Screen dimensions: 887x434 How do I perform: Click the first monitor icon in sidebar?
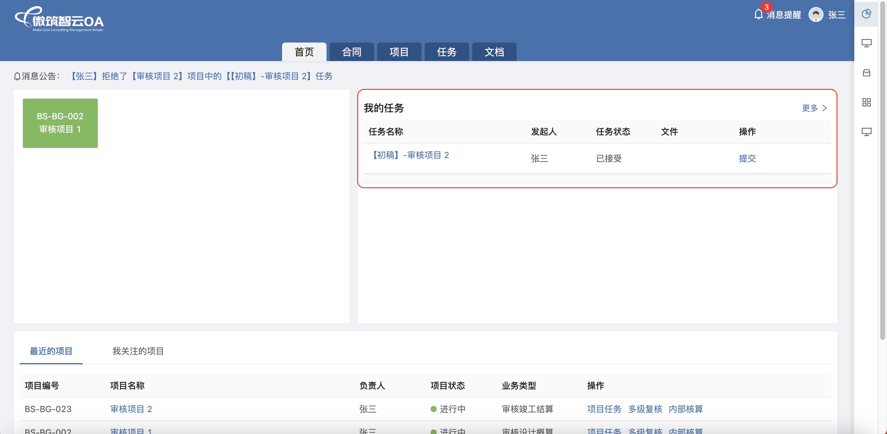[866, 43]
